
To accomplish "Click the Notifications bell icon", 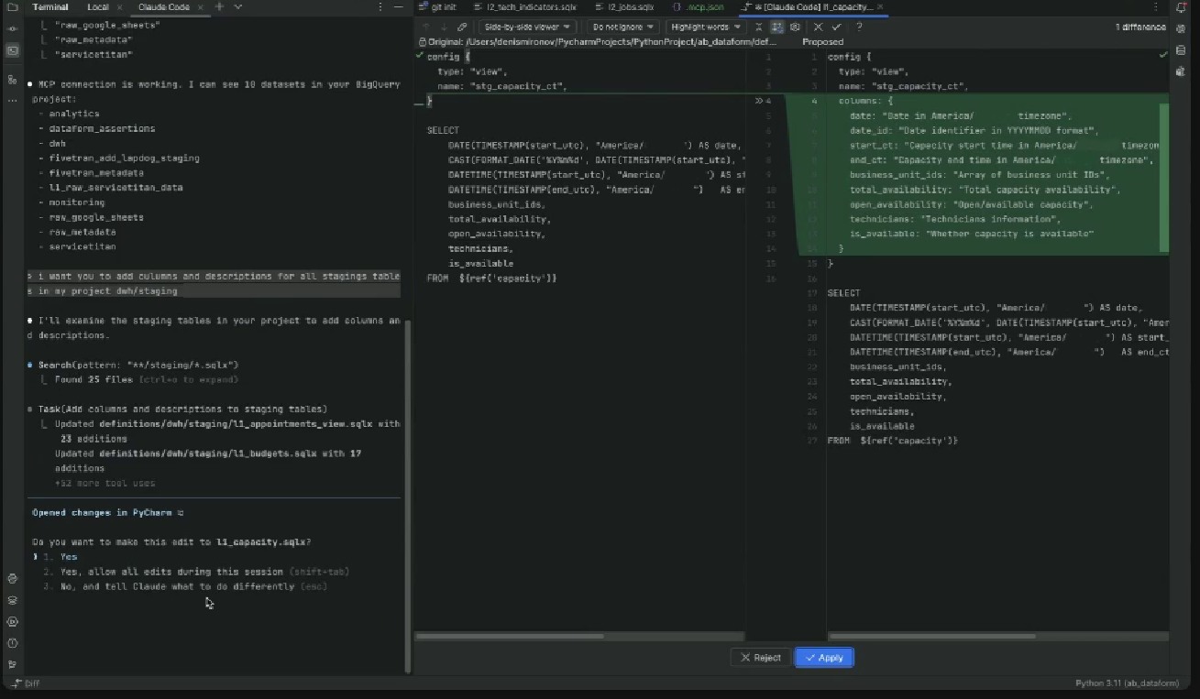I will pyautogui.click(x=1181, y=7).
